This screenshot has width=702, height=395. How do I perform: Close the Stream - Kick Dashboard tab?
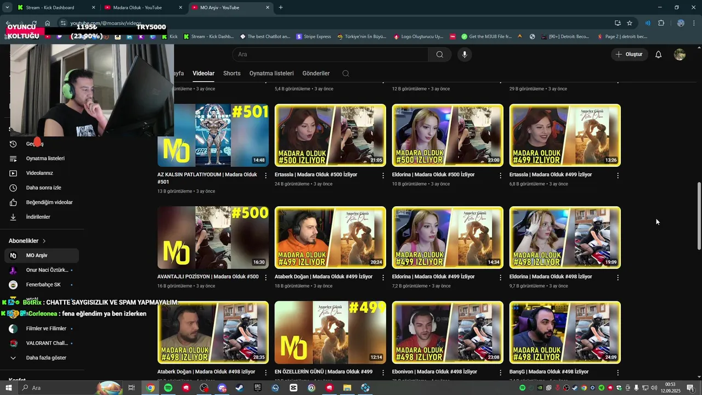pyautogui.click(x=93, y=8)
